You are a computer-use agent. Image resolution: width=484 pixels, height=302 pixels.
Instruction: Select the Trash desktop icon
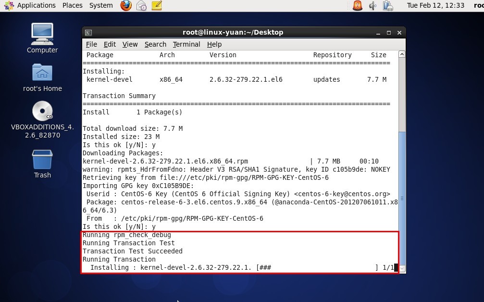(x=42, y=164)
